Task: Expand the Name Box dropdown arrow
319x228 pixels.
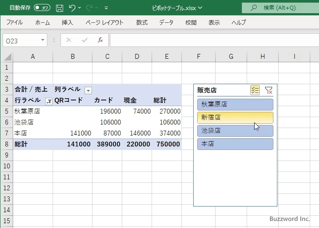Action: (x=43, y=40)
